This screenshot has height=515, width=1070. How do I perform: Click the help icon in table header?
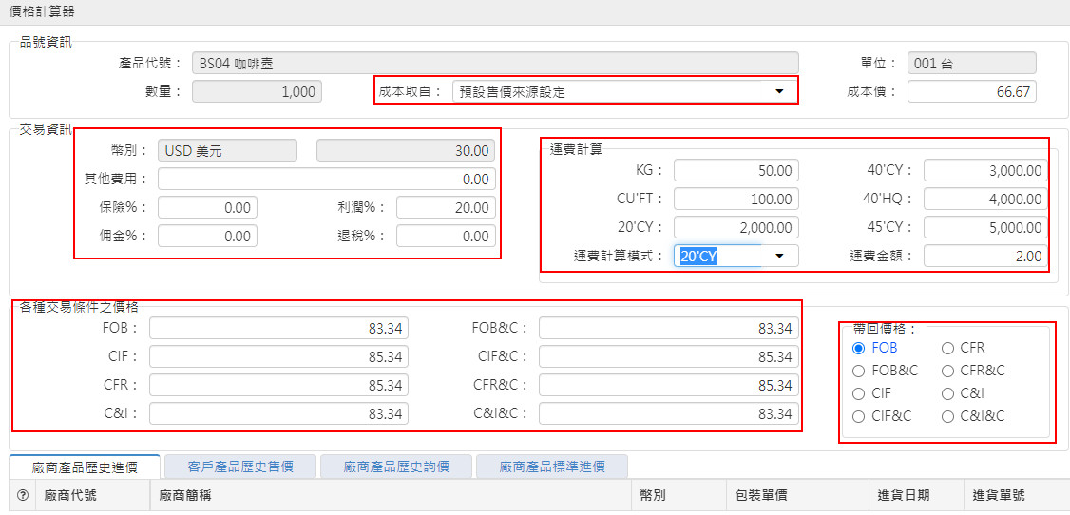(23, 495)
